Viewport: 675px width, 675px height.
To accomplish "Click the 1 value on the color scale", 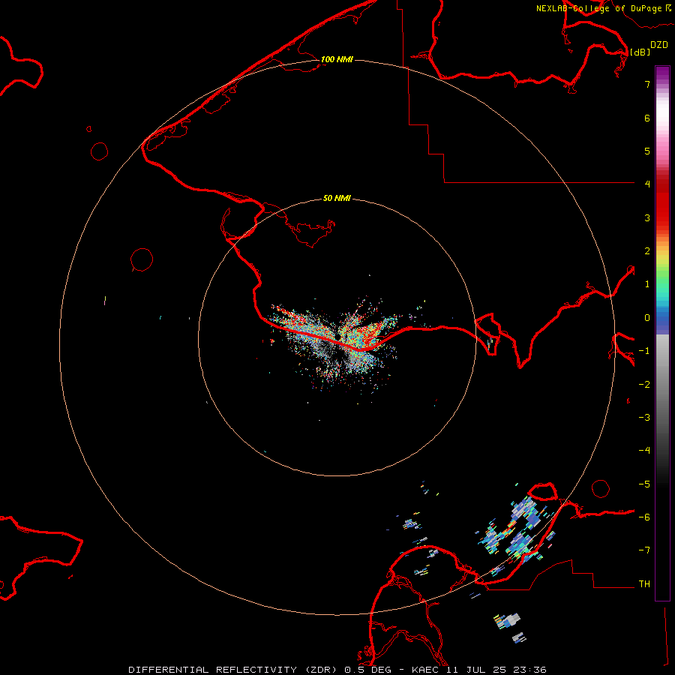I will click(x=647, y=284).
